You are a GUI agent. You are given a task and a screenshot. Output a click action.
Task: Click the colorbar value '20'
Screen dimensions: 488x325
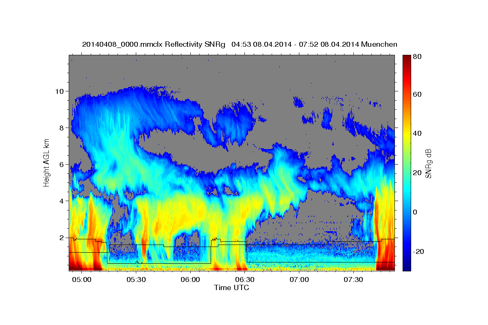pos(418,173)
